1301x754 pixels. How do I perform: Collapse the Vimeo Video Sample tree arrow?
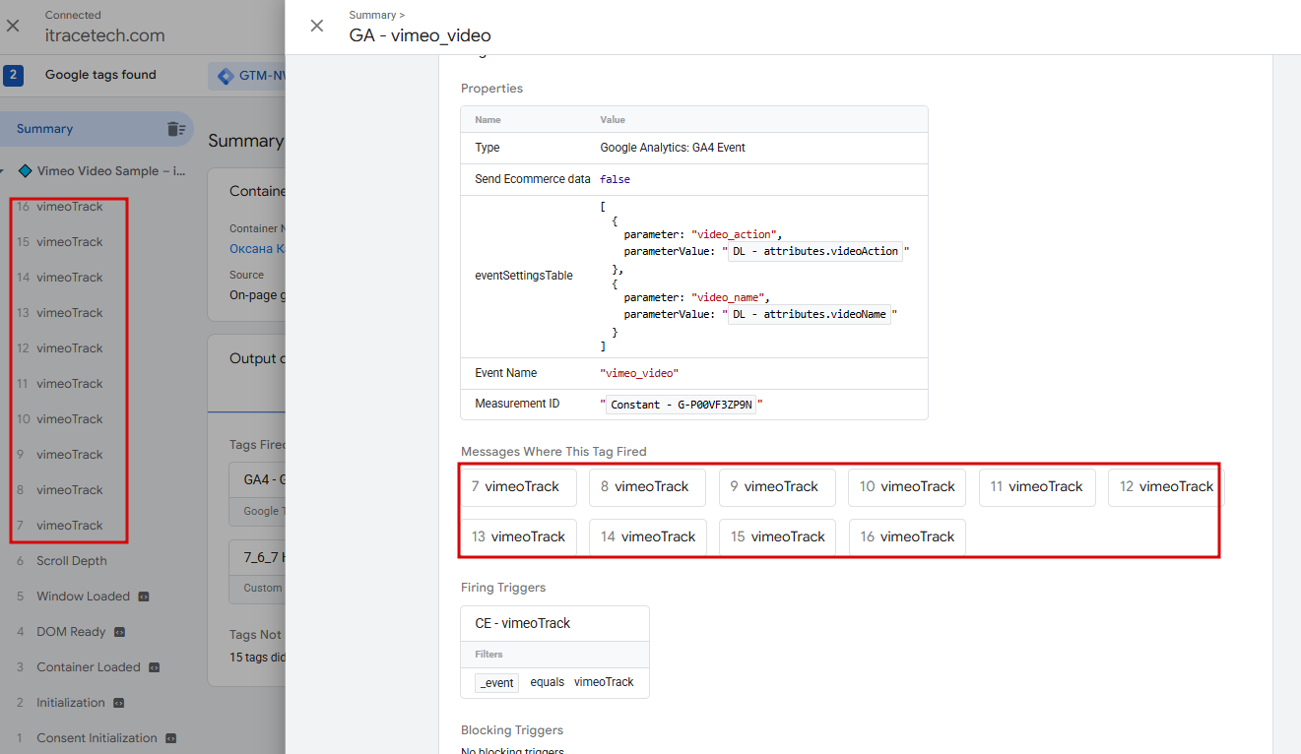(4, 171)
